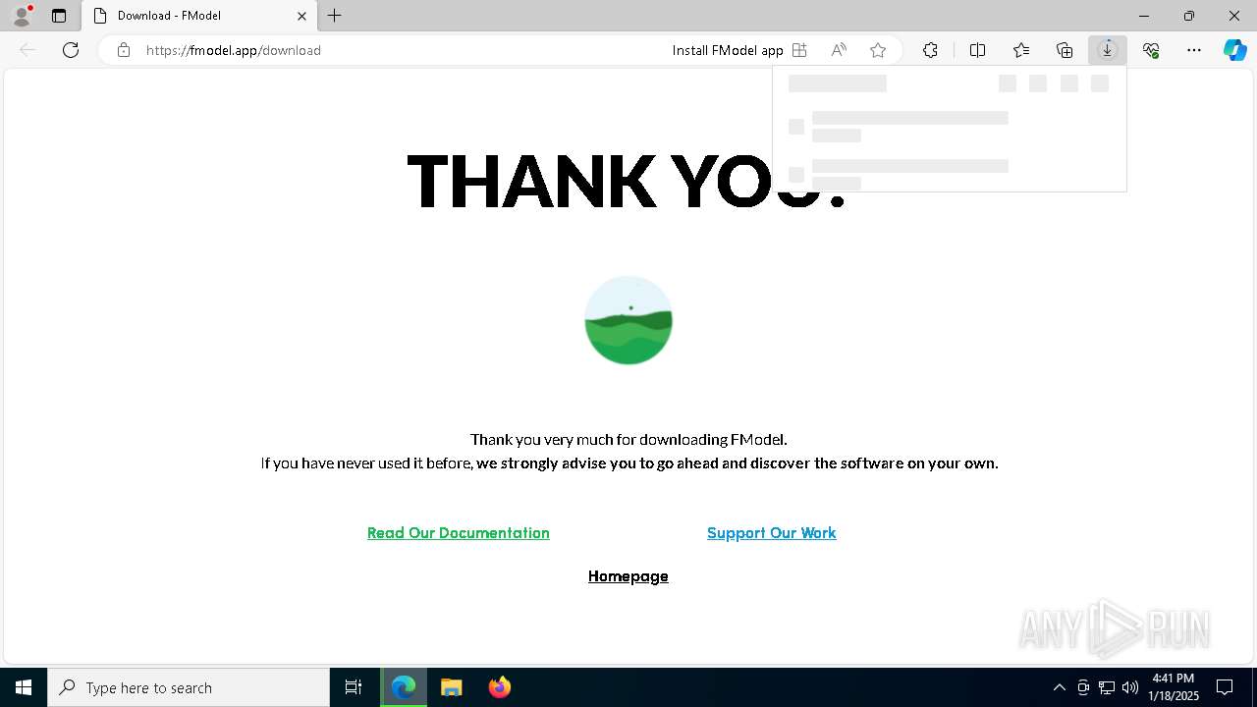Install FModel app from address bar

[739, 50]
